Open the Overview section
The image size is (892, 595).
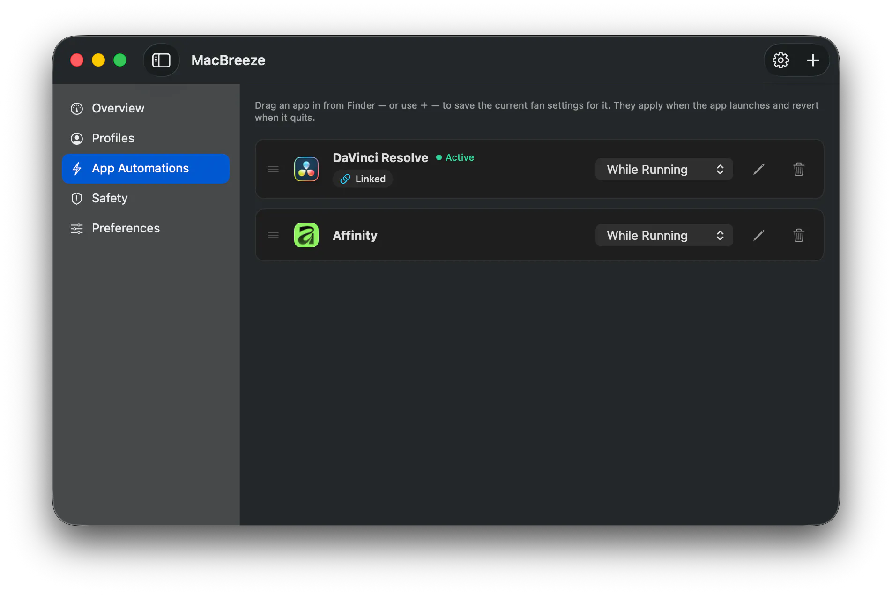pos(146,108)
